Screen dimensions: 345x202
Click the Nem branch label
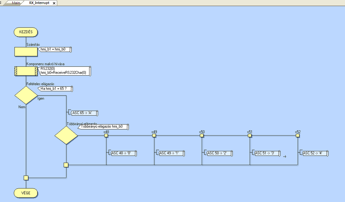tap(22, 107)
